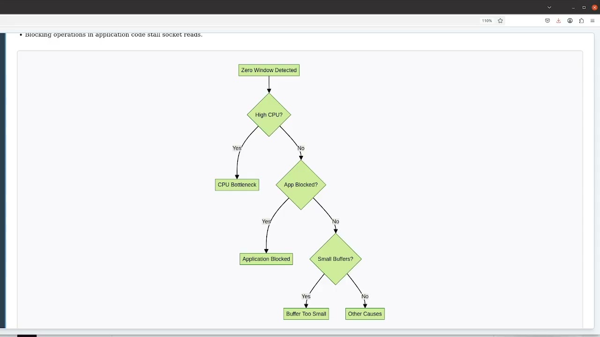
Task: Open the Downloads panel
Action: pos(558,21)
